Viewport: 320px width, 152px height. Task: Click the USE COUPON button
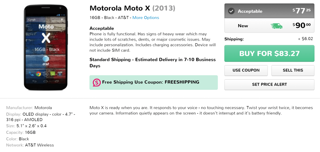point(246,70)
